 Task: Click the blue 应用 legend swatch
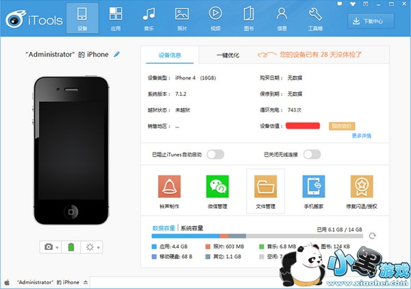[x=154, y=247]
